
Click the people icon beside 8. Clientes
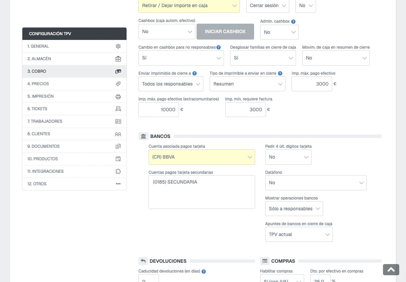tap(118, 134)
